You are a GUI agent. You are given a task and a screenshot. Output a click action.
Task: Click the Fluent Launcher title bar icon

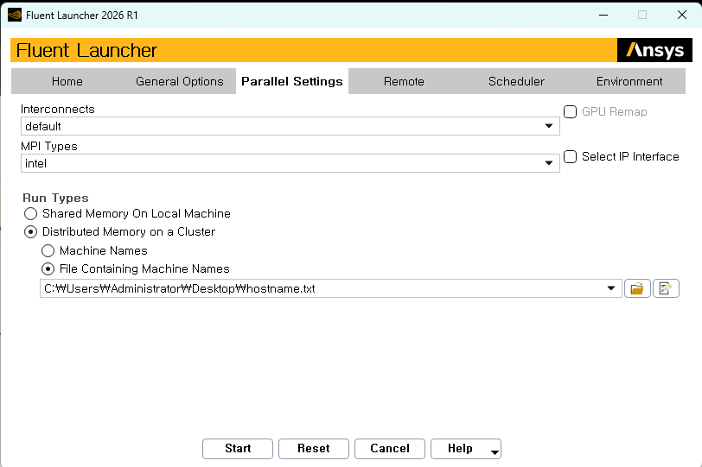[14, 15]
